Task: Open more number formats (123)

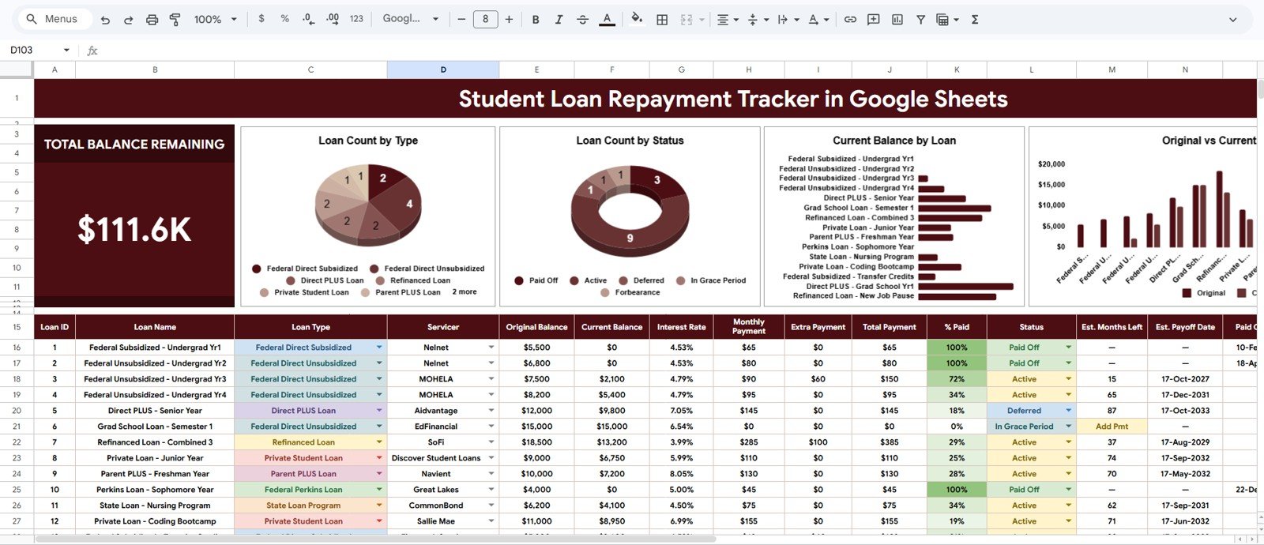Action: coord(357,19)
